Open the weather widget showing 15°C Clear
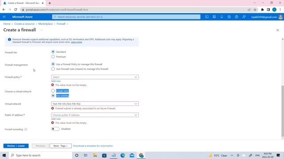Image resolution: width=284 pixels, height=159 pixels. click(218, 155)
